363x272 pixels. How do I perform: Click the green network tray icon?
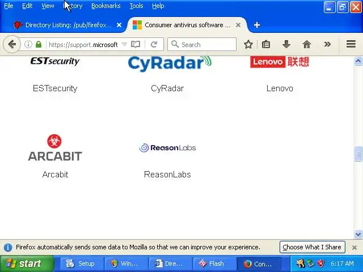click(x=311, y=263)
